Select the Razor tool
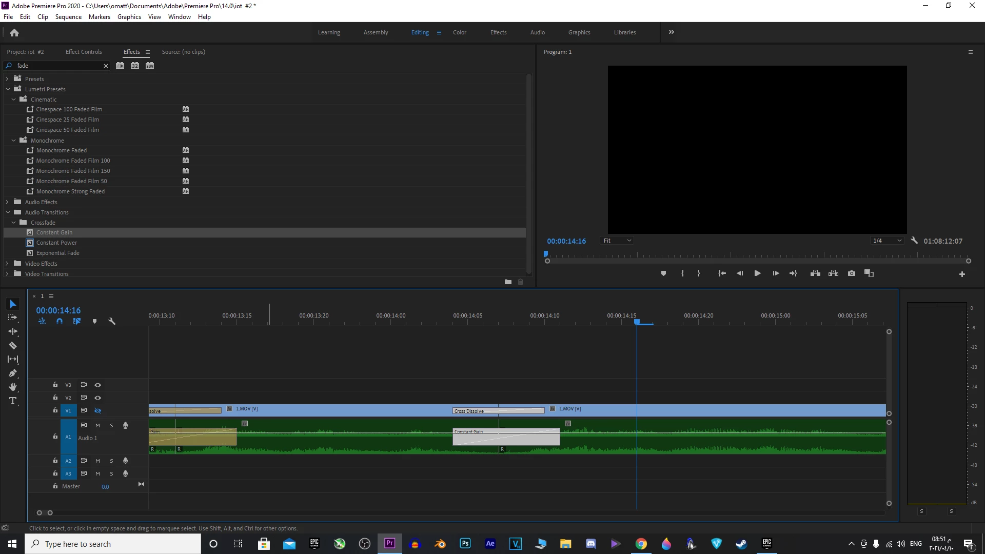The image size is (985, 554). coord(13,346)
